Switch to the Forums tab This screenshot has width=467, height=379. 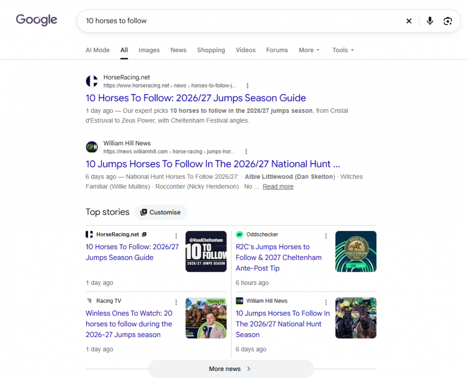point(277,50)
